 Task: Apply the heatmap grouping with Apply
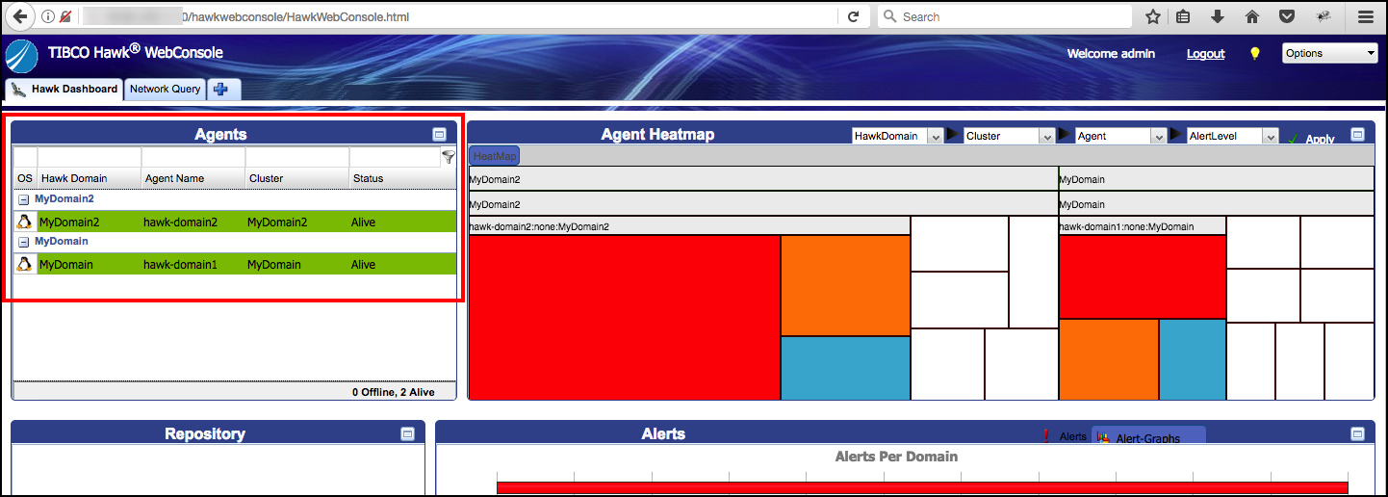click(1320, 140)
